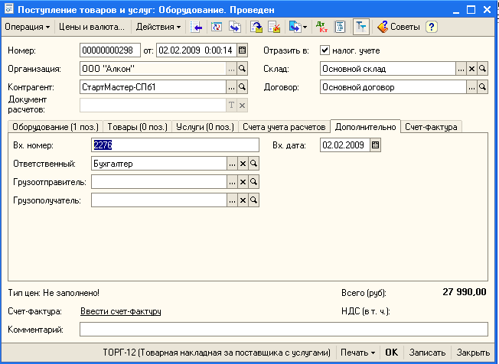The image size is (499, 364).
Task: Click the OK button
Action: 391,353
